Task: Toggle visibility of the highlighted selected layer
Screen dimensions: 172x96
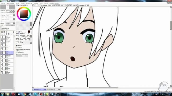Action: pos(2,52)
